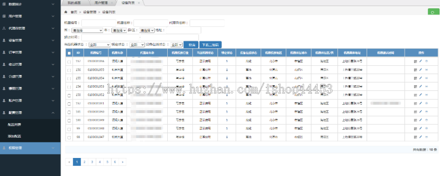Click the 机器编号 input field

pos(99,23)
